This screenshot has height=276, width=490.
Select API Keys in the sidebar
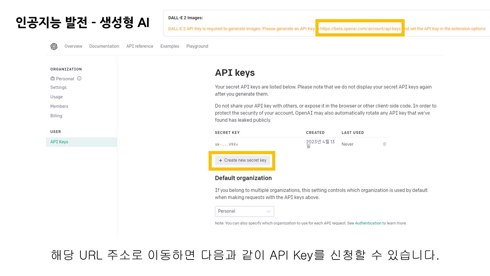pyautogui.click(x=82, y=142)
